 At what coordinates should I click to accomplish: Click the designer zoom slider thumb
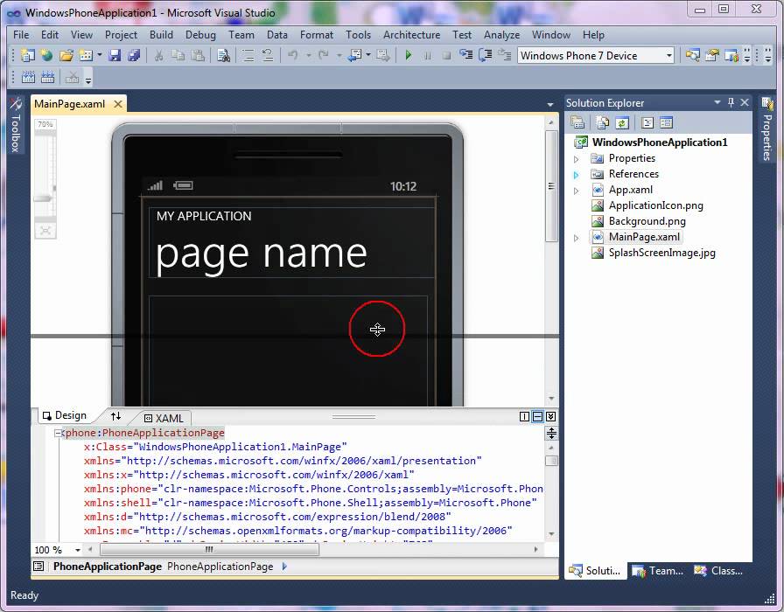tap(43, 198)
